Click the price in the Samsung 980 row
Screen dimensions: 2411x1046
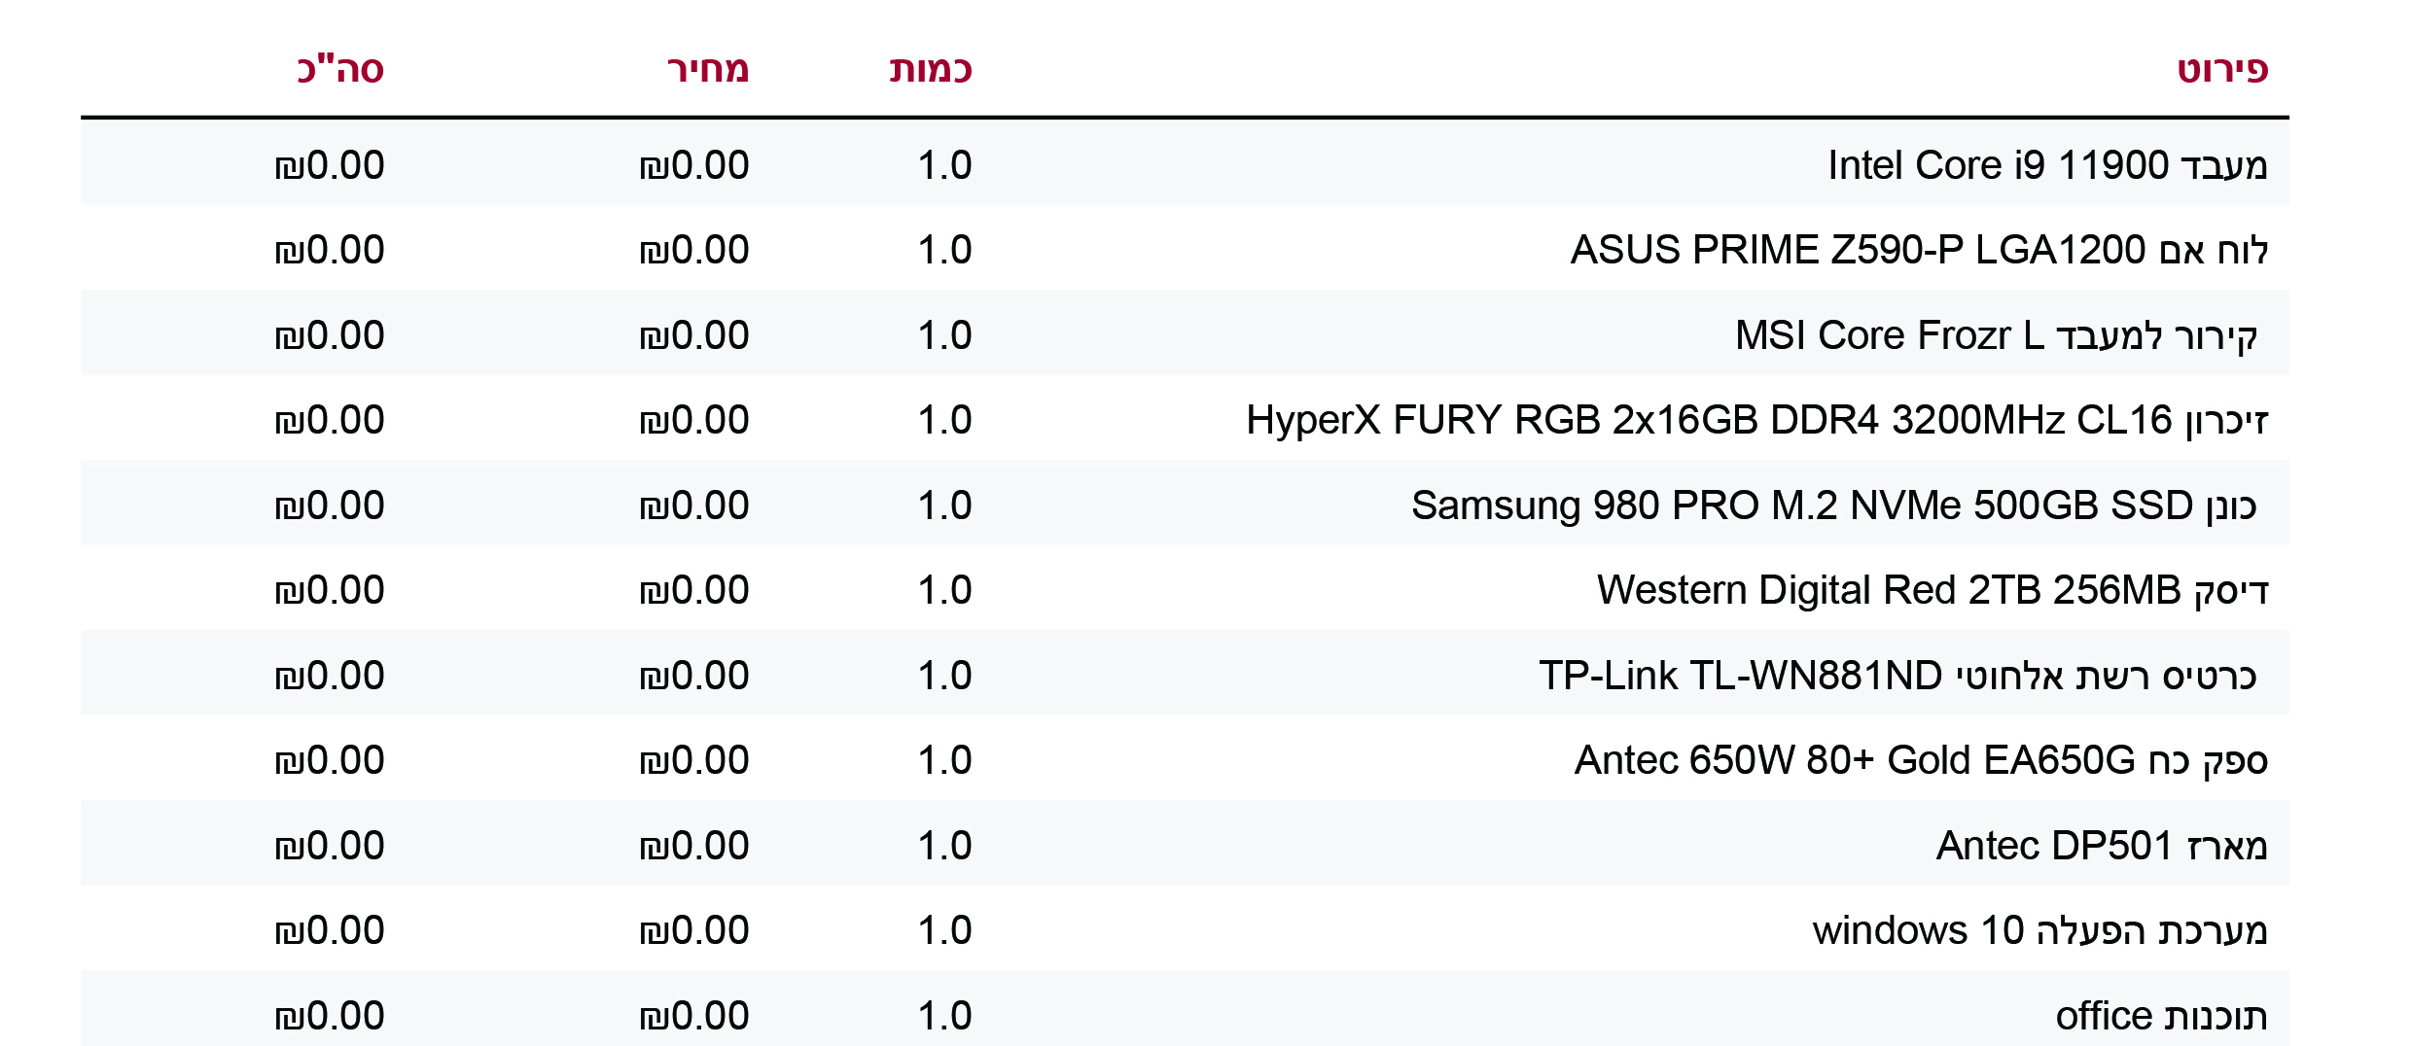click(694, 506)
